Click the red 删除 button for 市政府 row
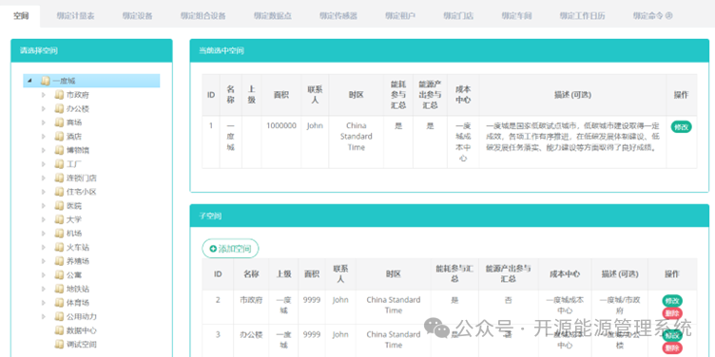 click(x=672, y=313)
